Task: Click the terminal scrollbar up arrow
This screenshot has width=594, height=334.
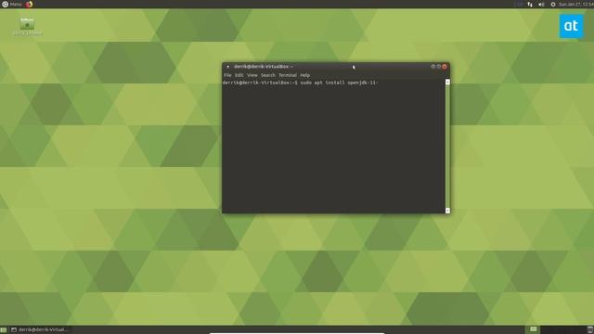Action: 447,82
